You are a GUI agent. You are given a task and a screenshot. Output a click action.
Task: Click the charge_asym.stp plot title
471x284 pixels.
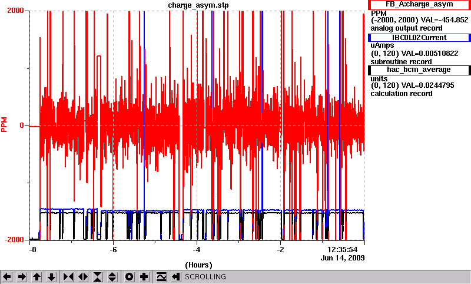(x=198, y=5)
